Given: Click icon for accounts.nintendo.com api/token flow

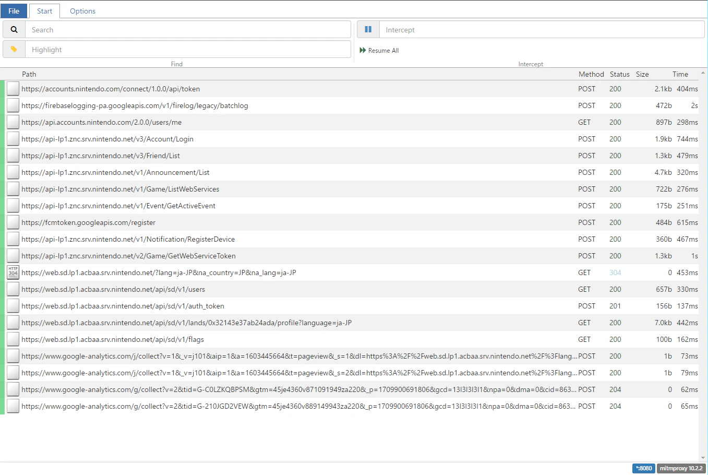Looking at the screenshot, I should click(x=13, y=89).
